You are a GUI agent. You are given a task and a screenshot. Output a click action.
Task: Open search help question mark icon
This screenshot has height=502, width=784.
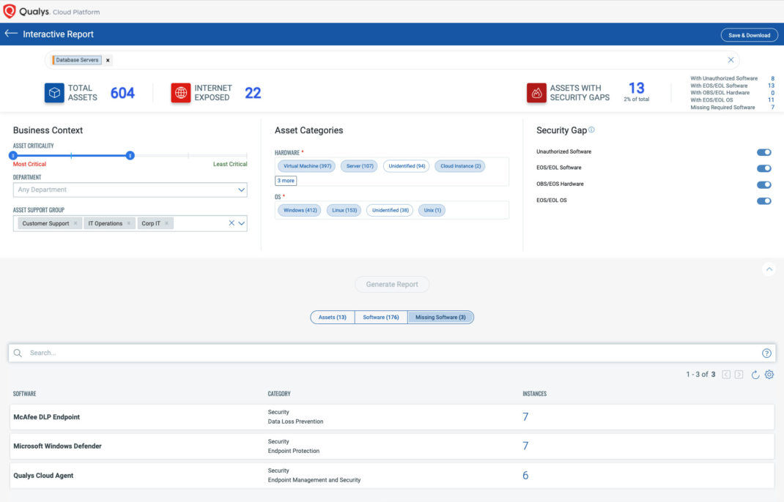pyautogui.click(x=766, y=353)
